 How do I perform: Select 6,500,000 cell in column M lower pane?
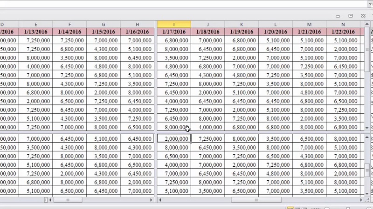point(309,138)
